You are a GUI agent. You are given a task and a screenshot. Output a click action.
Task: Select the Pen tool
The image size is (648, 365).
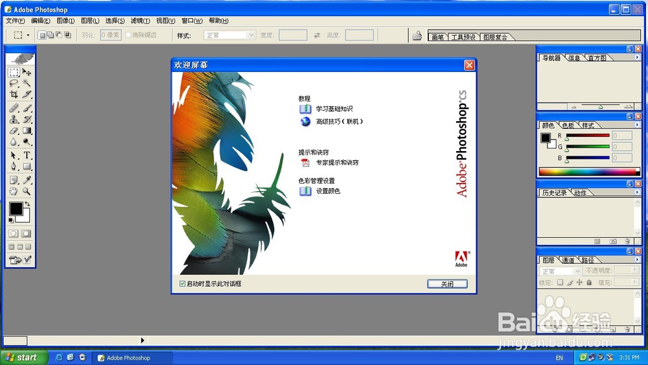click(14, 167)
